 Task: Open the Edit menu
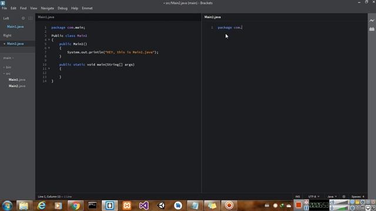[13, 8]
